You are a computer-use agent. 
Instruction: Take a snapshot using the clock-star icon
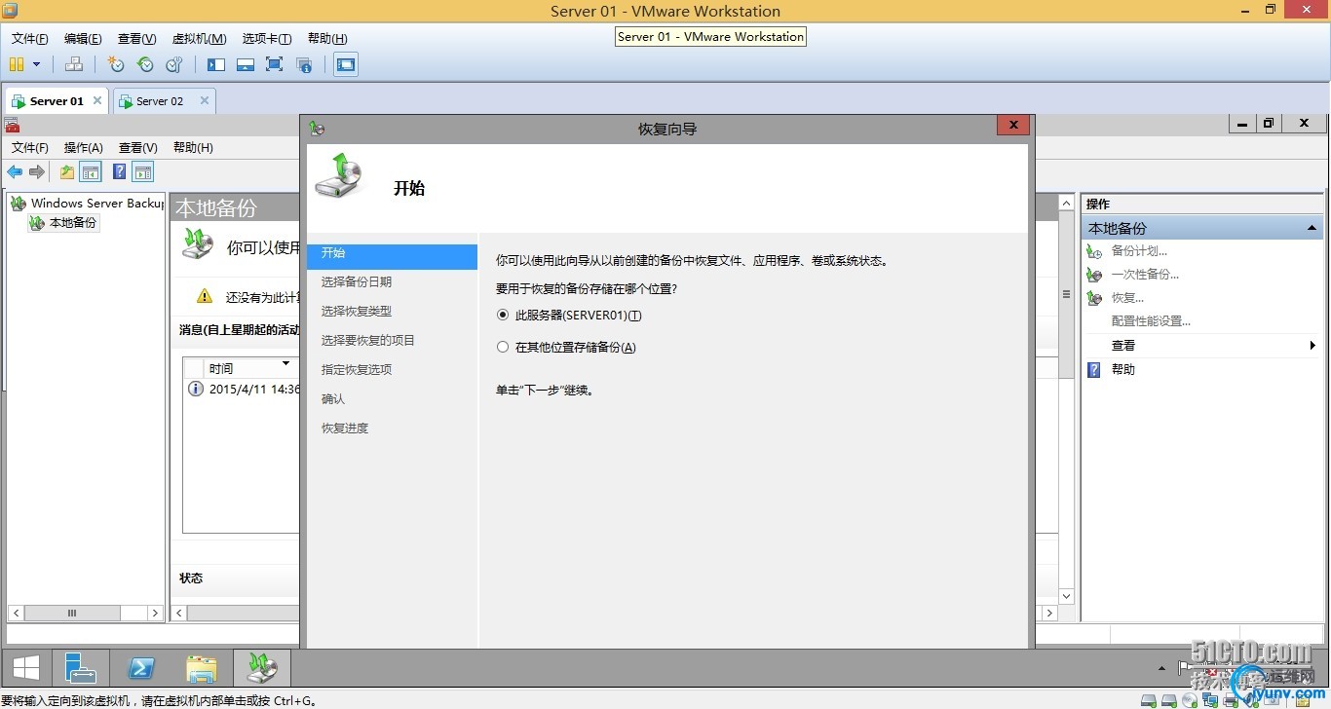point(116,64)
